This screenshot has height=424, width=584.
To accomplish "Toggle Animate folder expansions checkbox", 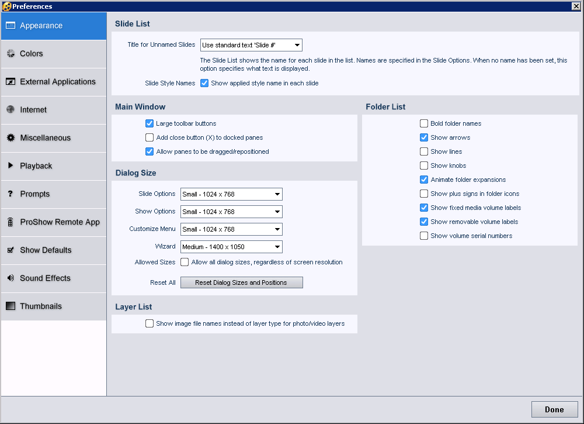I will coord(424,180).
